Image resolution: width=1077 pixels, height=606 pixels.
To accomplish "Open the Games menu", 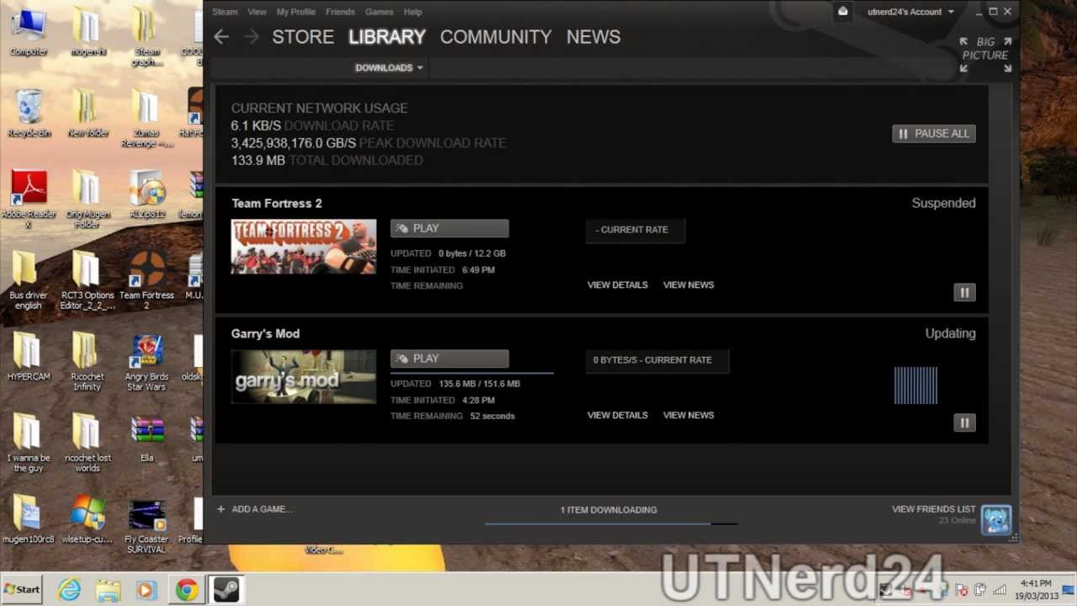I will coord(379,12).
